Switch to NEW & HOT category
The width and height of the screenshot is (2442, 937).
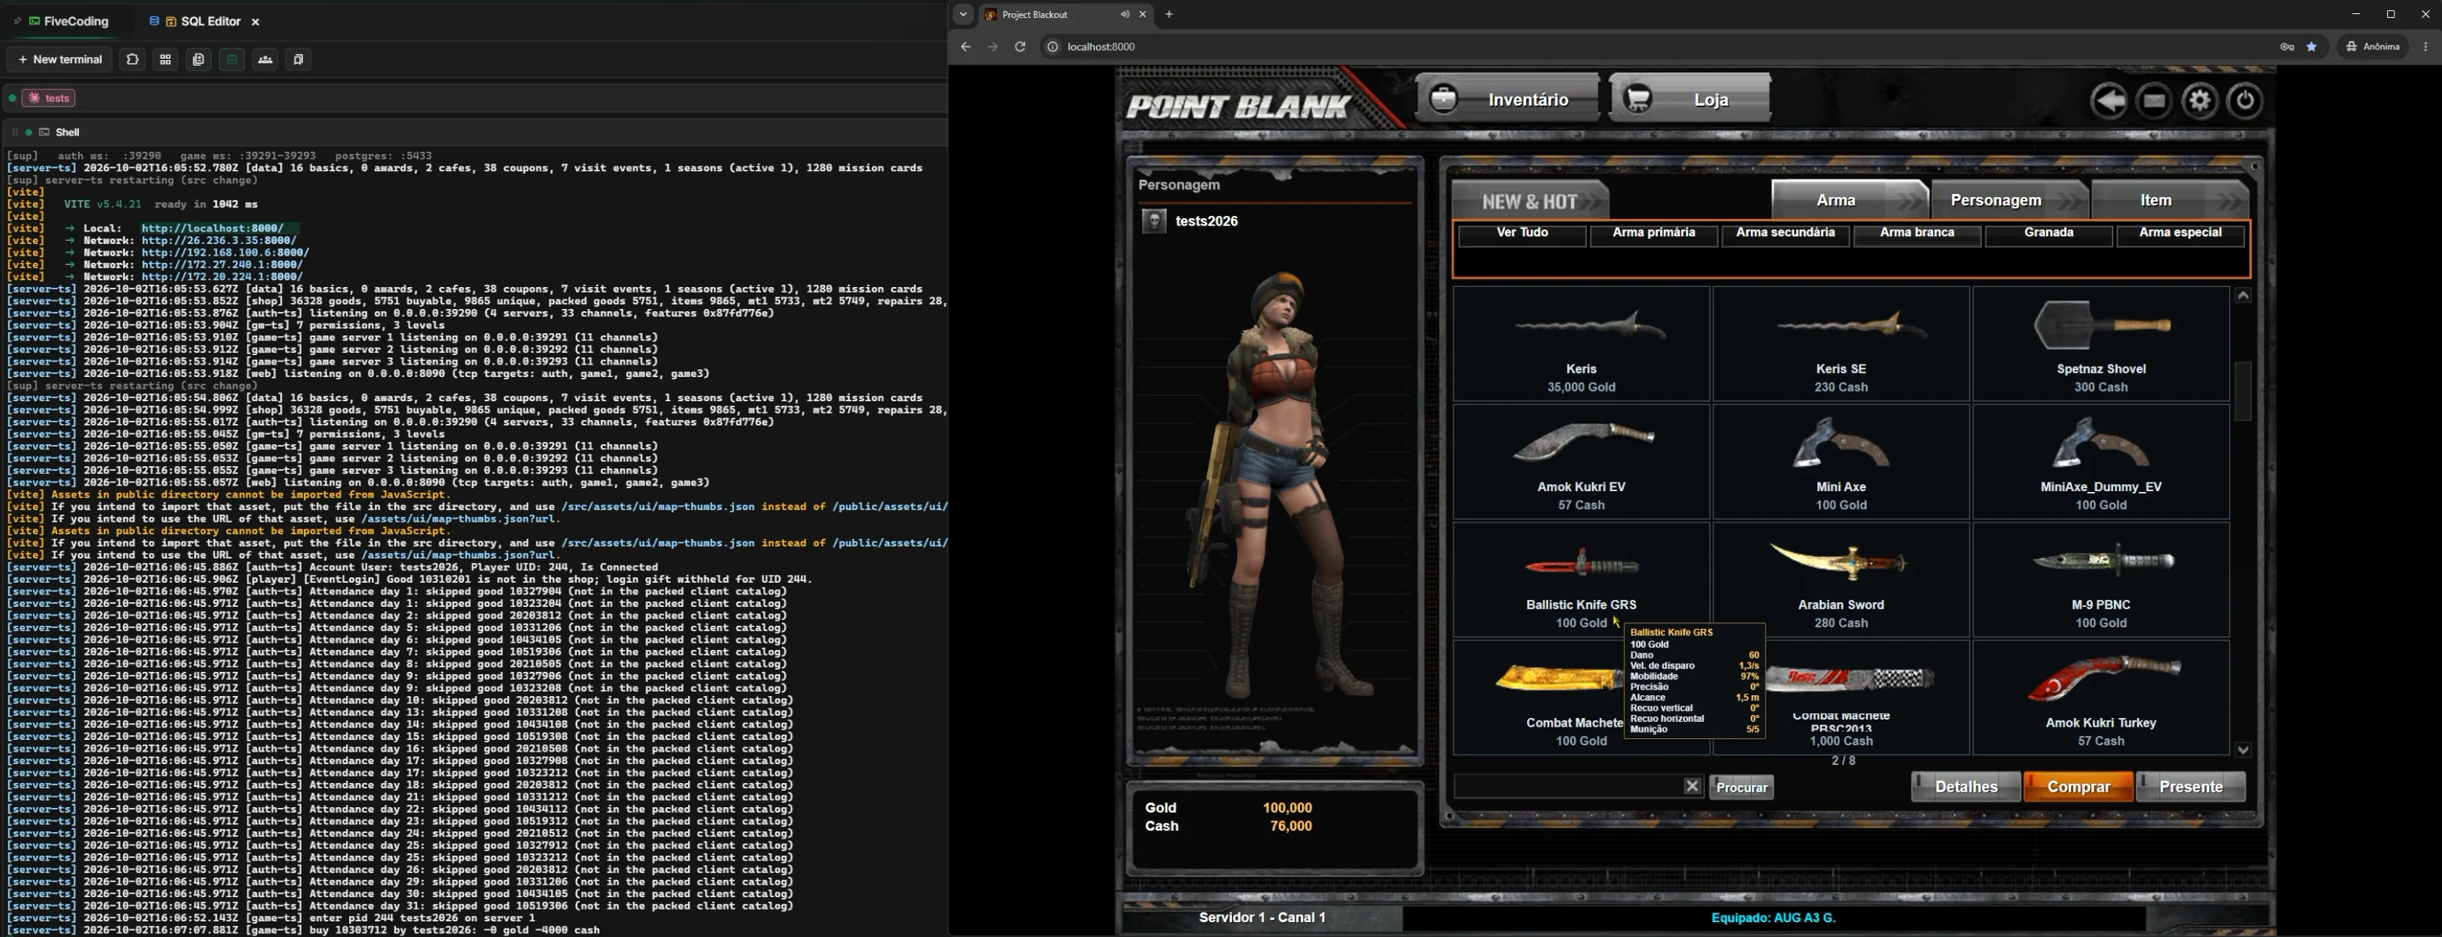[x=1530, y=201]
